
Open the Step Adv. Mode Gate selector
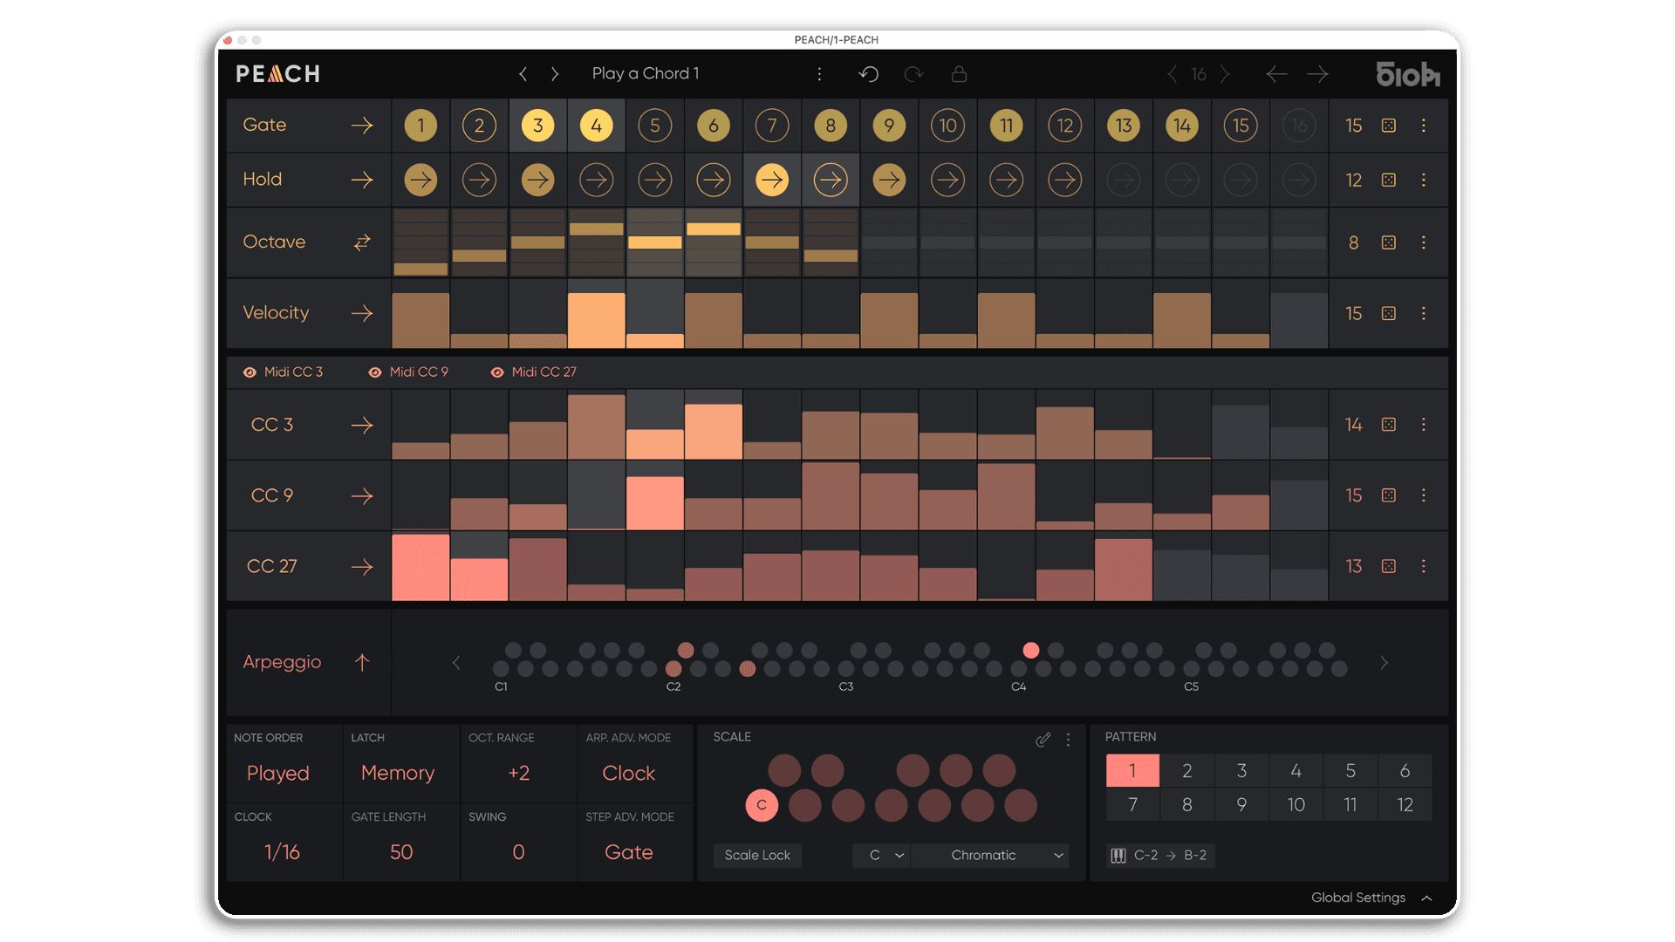pyautogui.click(x=629, y=852)
